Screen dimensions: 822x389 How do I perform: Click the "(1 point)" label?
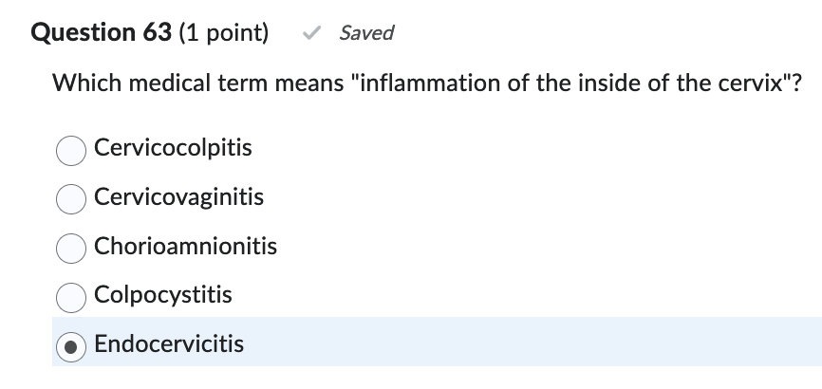point(219,33)
